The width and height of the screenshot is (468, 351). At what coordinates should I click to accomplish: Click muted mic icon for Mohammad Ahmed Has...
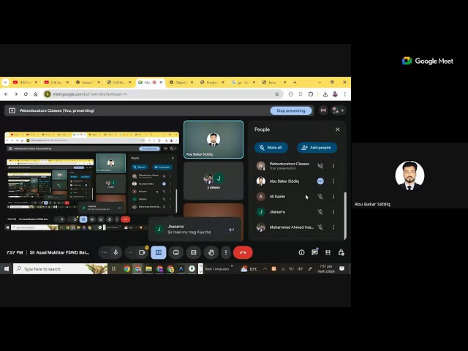(320, 227)
